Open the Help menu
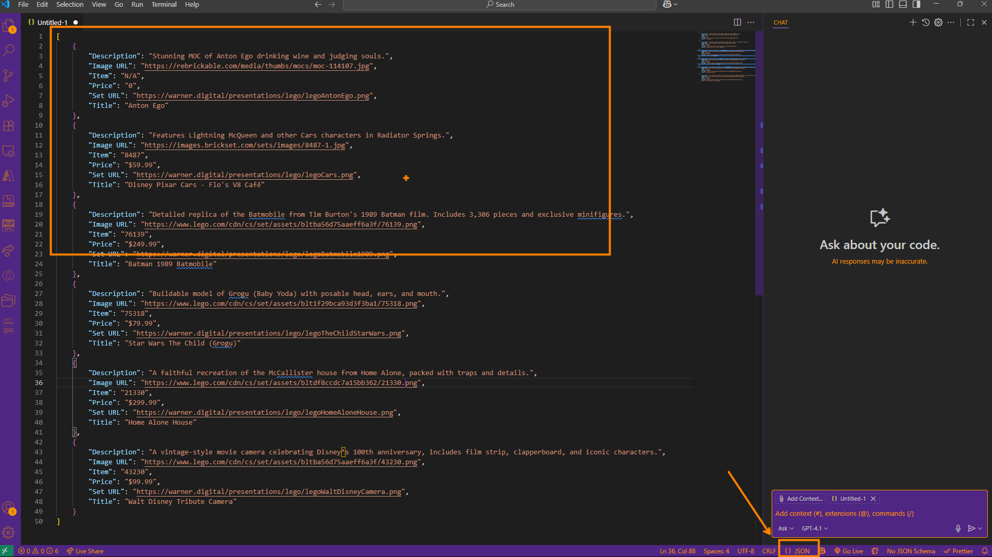The image size is (992, 557). [x=192, y=4]
